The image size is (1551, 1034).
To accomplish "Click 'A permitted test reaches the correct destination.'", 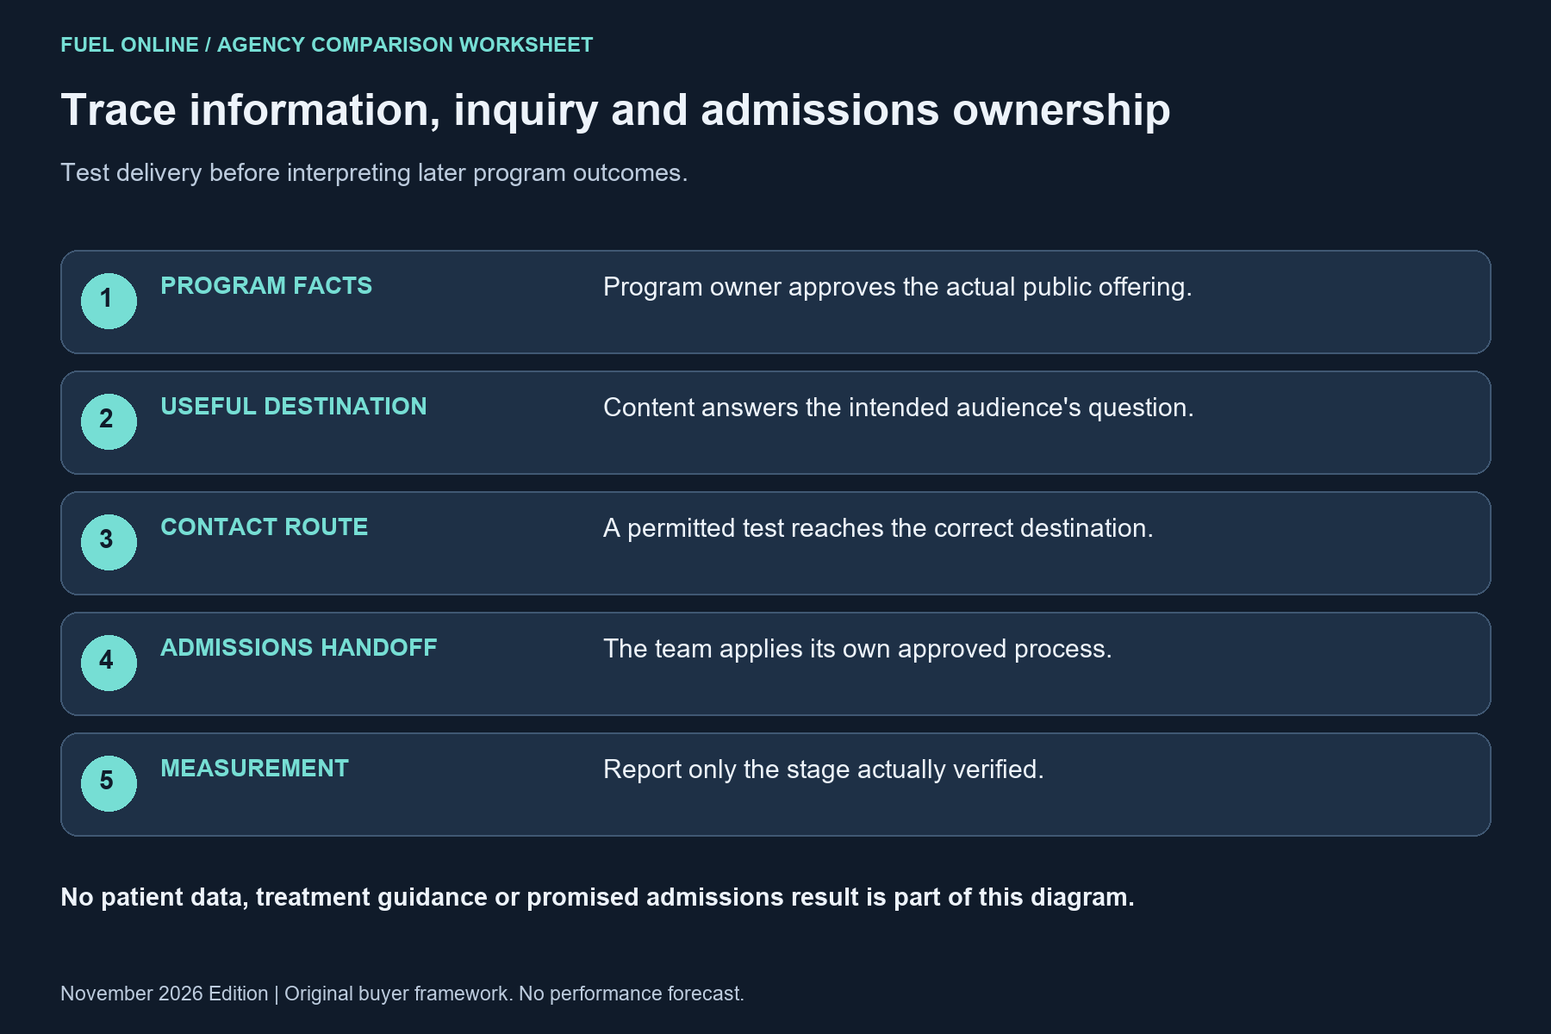I will click(878, 528).
